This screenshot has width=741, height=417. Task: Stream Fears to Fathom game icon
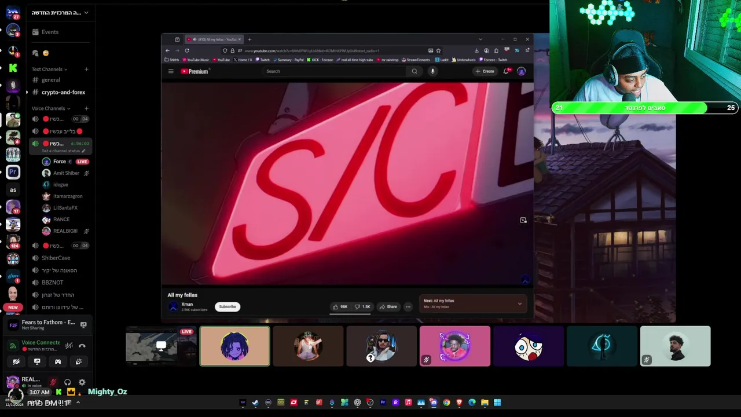[x=83, y=325]
